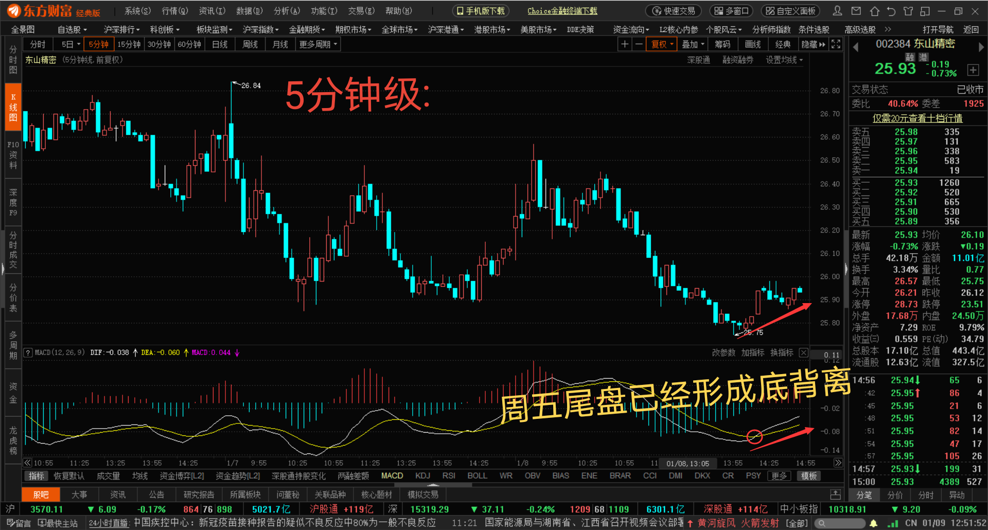Open the user account icon
988x530 pixels.
[x=837, y=11]
